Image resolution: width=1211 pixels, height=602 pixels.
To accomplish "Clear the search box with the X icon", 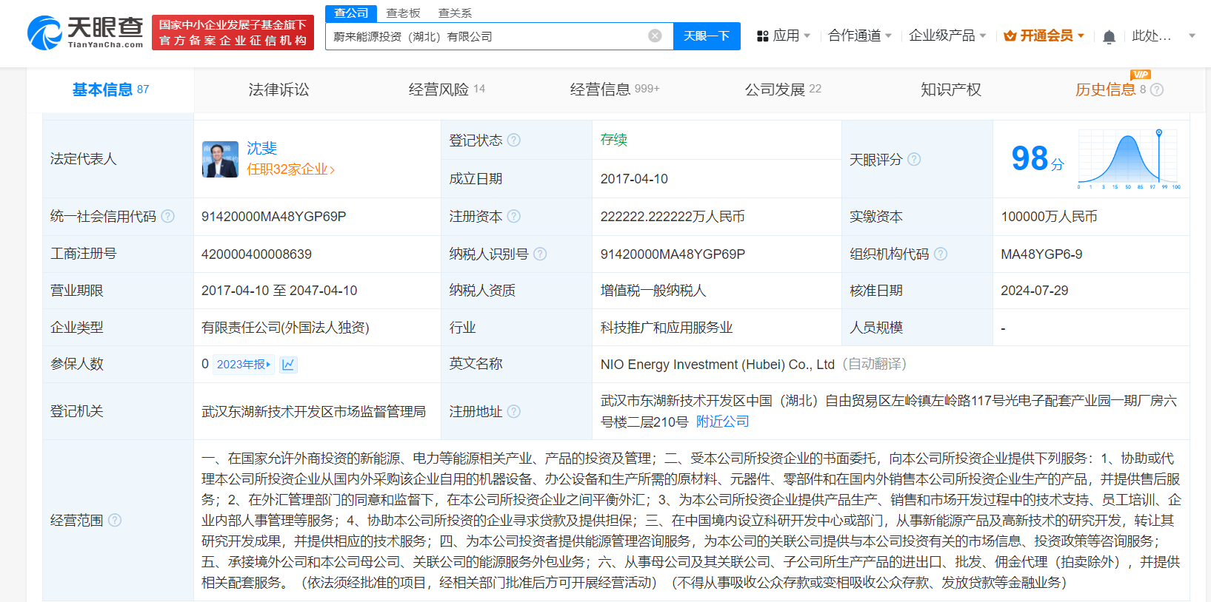I will pyautogui.click(x=655, y=35).
